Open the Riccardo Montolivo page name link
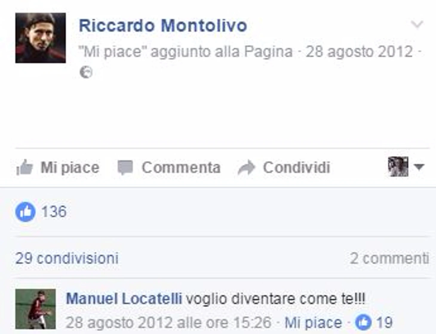 [163, 25]
